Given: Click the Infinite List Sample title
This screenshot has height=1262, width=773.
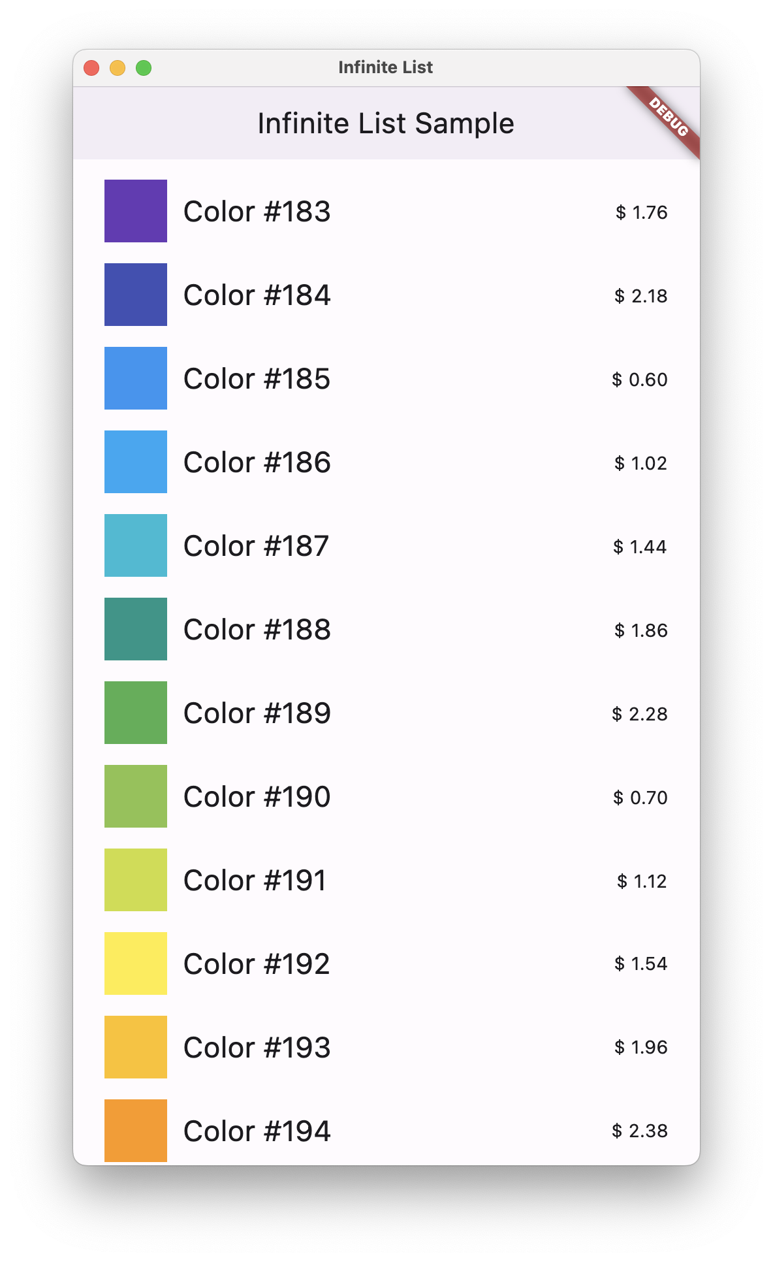Looking at the screenshot, I should (386, 123).
